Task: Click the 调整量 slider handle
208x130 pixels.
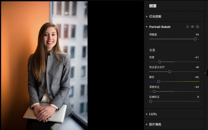Action: coord(195,39)
